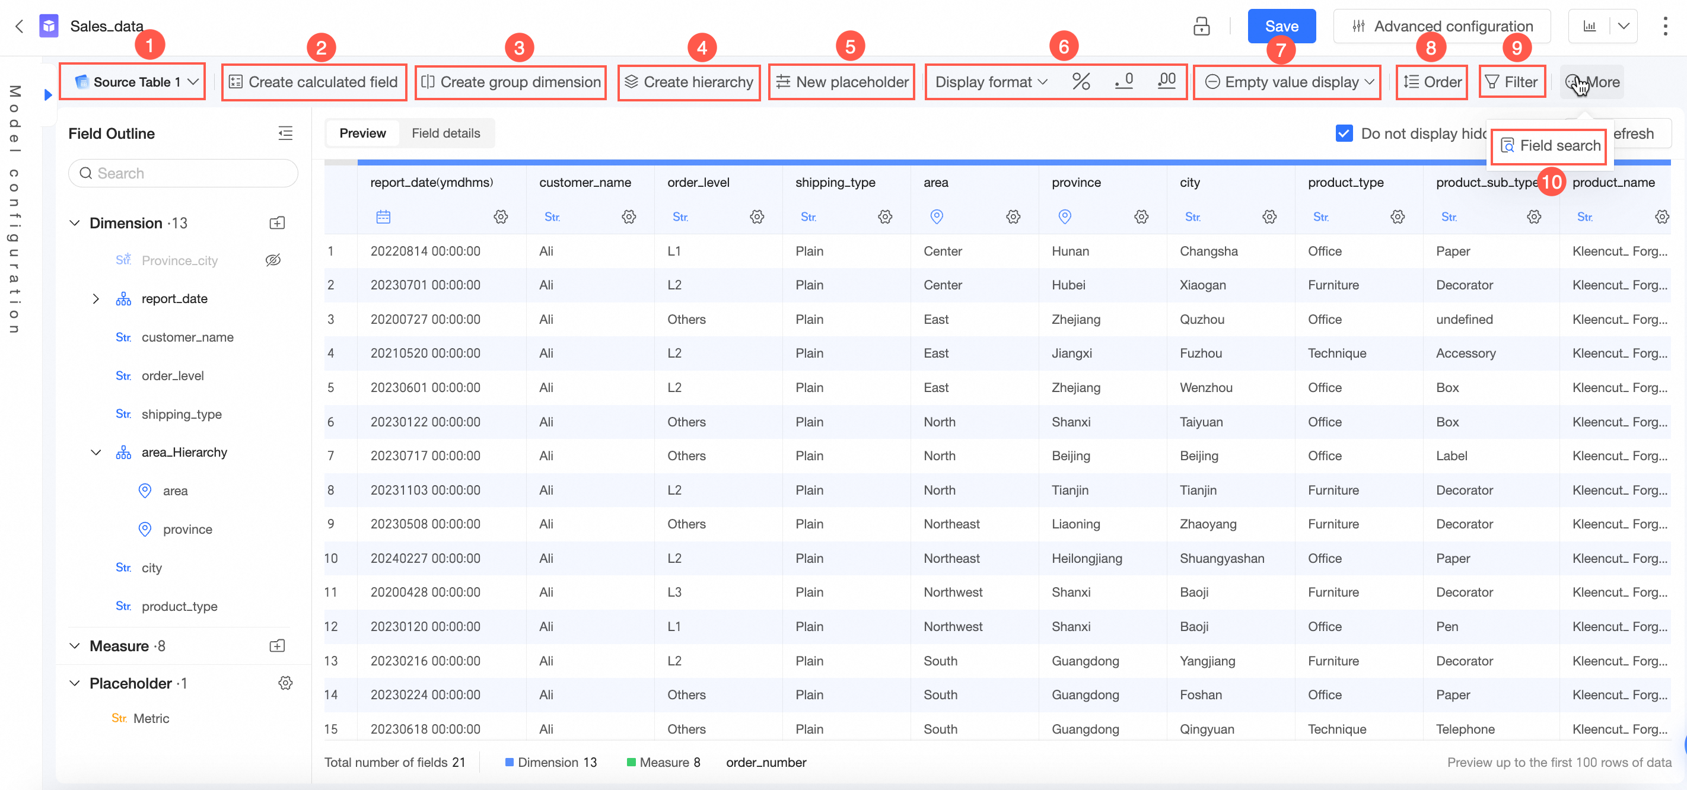This screenshot has height=790, width=1687.
Task: Click the chart icon at top right
Action: pos(1589,26)
